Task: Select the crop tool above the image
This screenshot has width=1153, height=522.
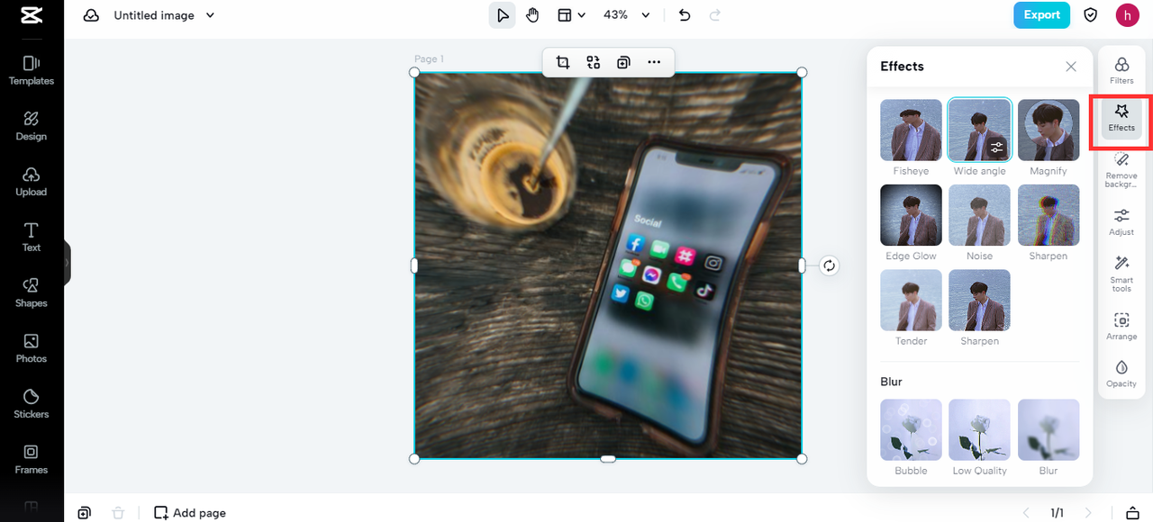Action: [563, 62]
